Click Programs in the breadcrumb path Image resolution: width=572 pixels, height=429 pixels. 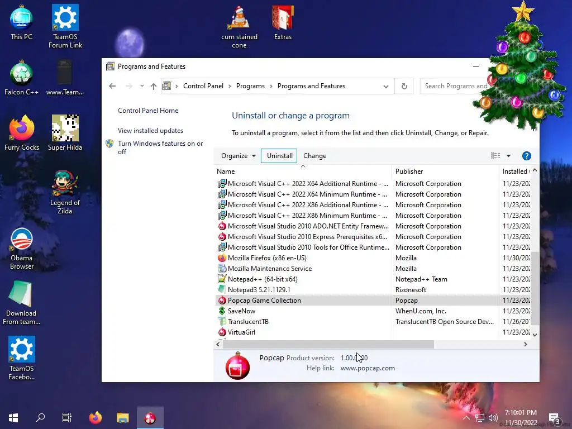click(x=250, y=86)
